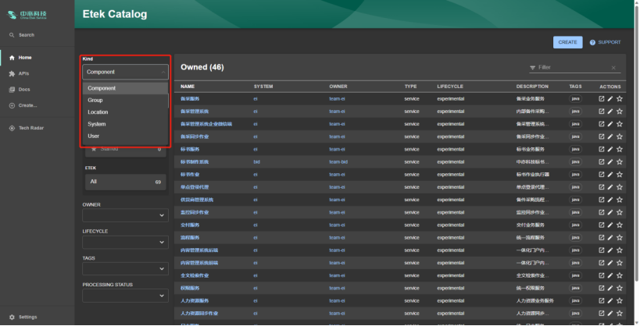Click the edit pencil icon in first row

click(610, 99)
